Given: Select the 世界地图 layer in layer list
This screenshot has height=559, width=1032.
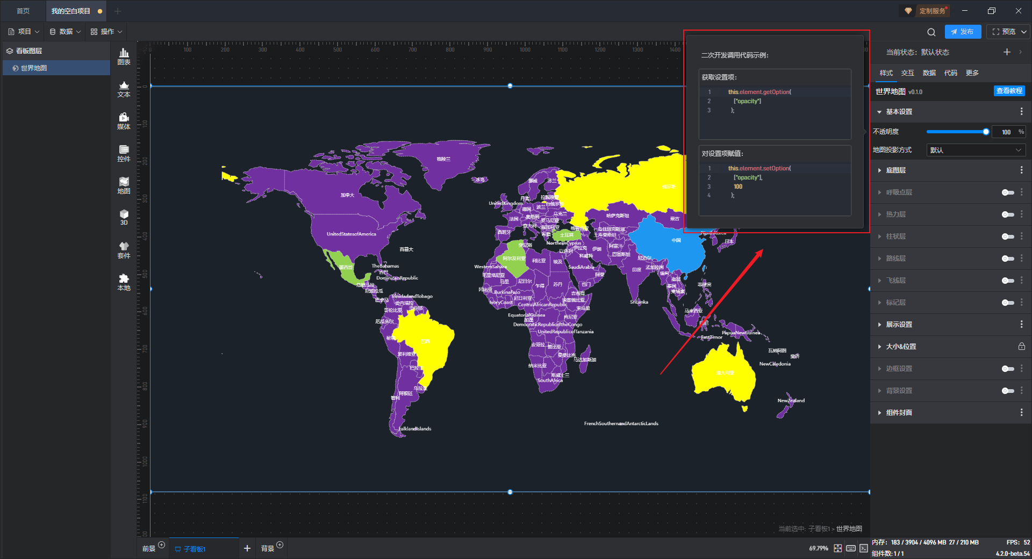Looking at the screenshot, I should click(34, 68).
